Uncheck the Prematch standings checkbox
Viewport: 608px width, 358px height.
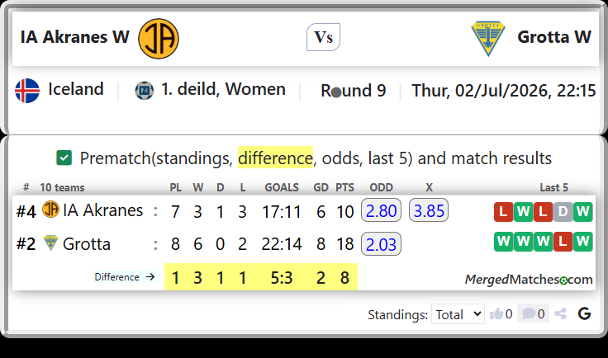point(64,158)
